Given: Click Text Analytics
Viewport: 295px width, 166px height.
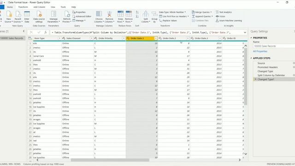Looking at the screenshot, I should 224,12.
